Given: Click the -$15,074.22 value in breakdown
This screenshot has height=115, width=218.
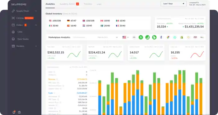Looking at the screenshot, I should pos(82,105).
